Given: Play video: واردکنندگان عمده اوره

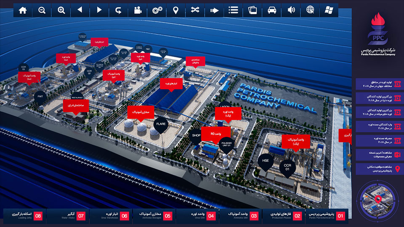Looking at the screenshot, I should pyautogui.click(x=379, y=127).
